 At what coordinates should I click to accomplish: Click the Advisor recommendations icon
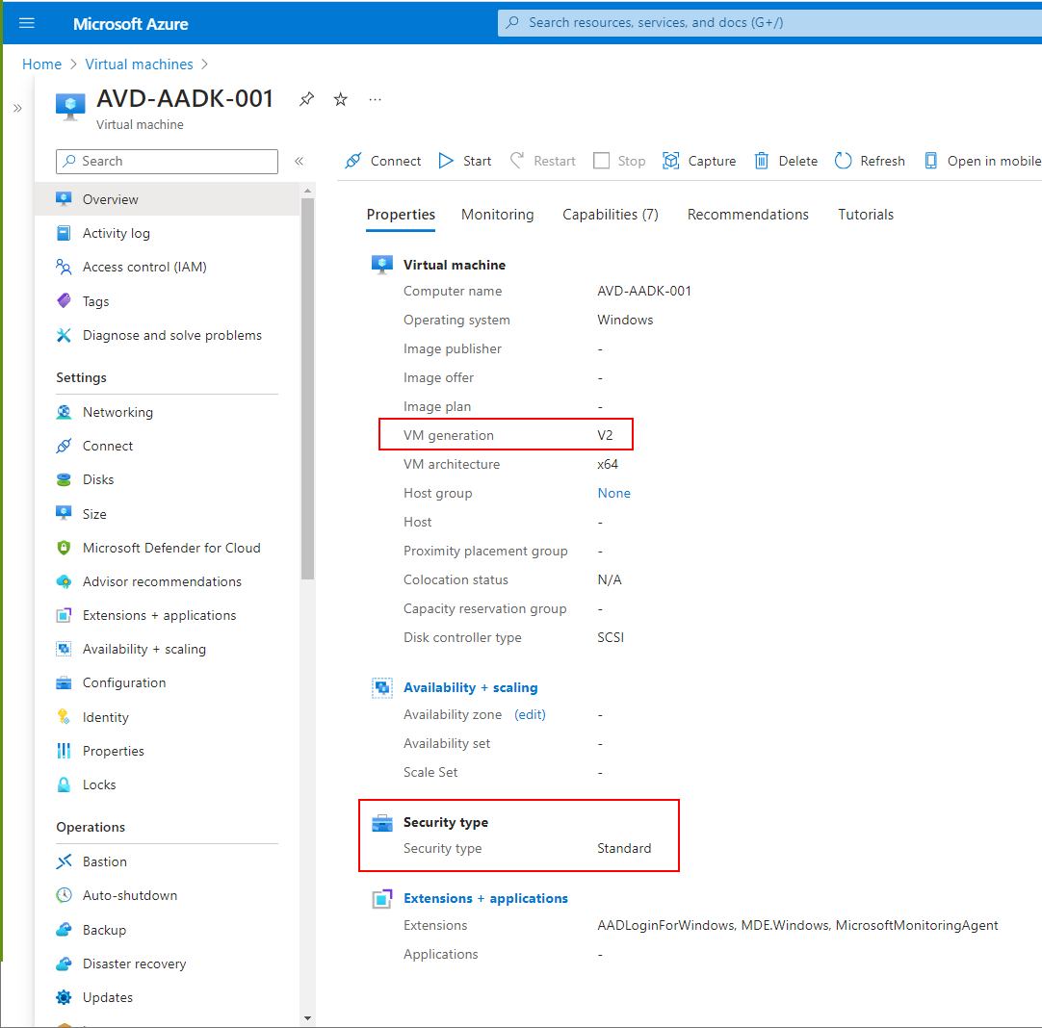64,581
